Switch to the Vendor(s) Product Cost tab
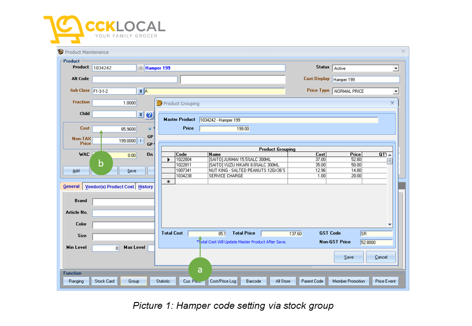 pos(109,186)
